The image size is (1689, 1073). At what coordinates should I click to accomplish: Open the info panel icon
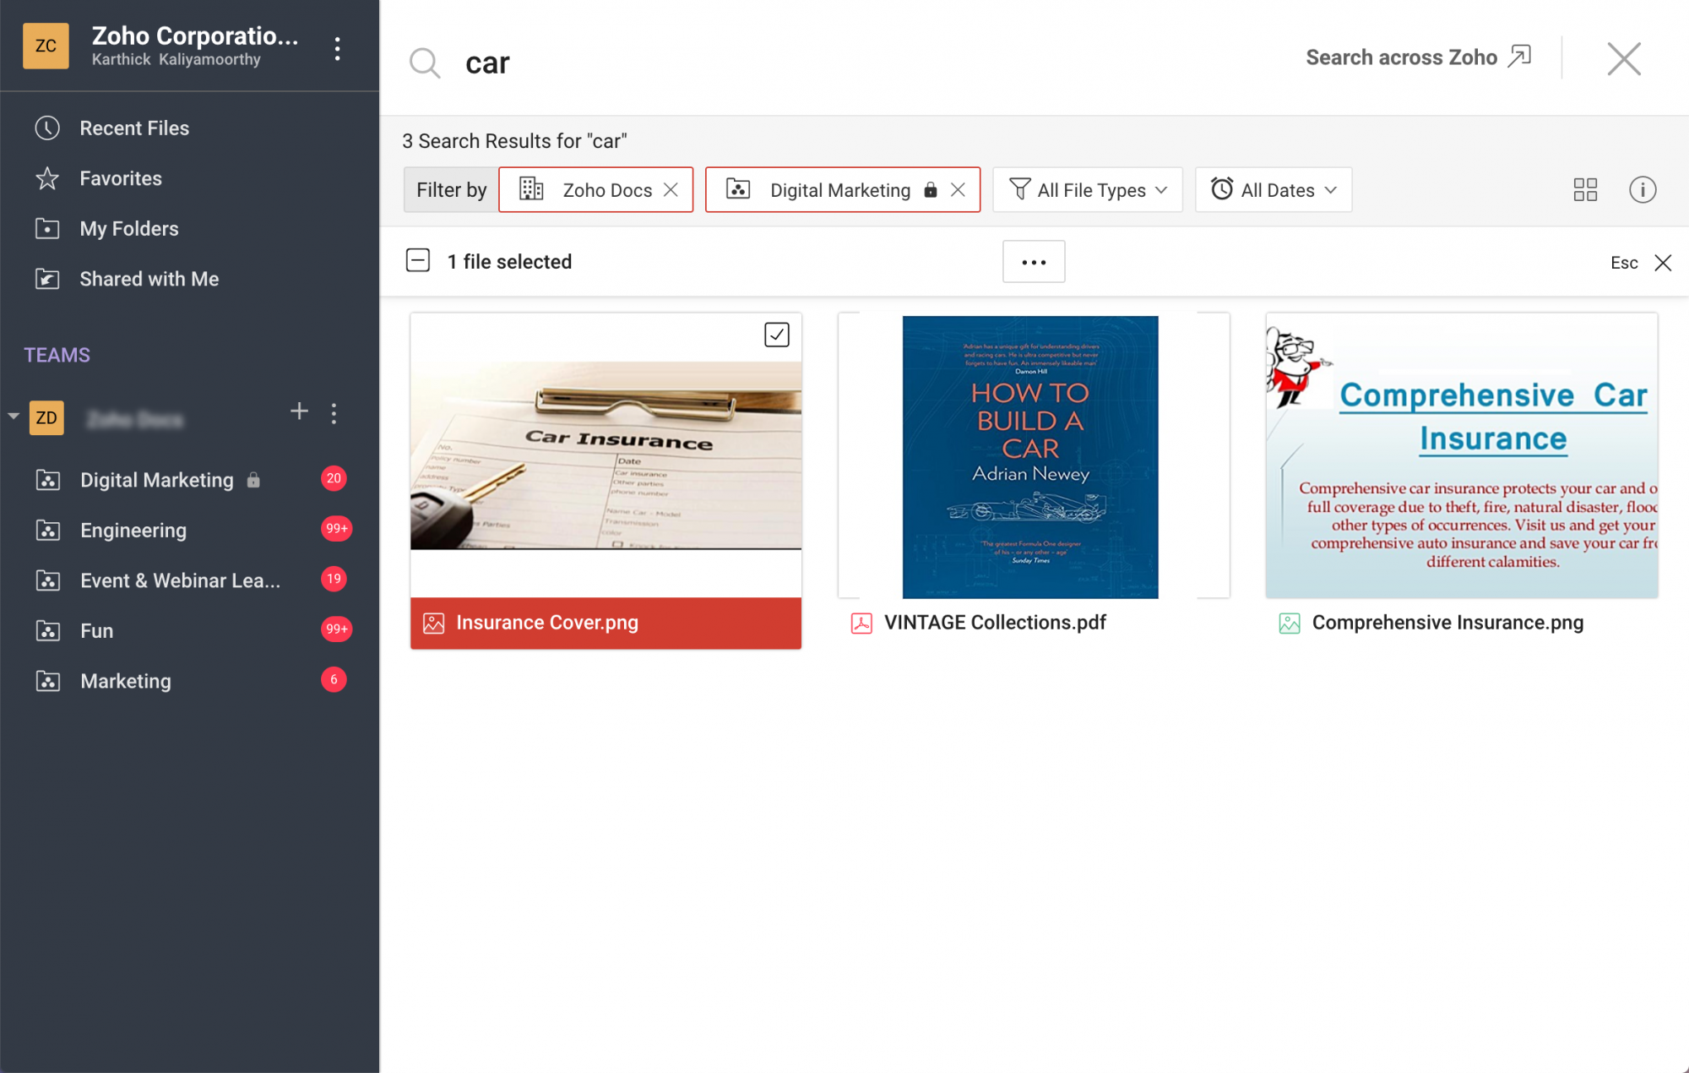click(x=1643, y=189)
